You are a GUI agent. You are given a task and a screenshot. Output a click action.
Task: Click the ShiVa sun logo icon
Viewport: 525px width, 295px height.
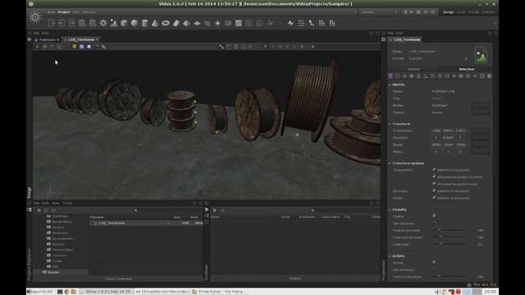pos(35,17)
